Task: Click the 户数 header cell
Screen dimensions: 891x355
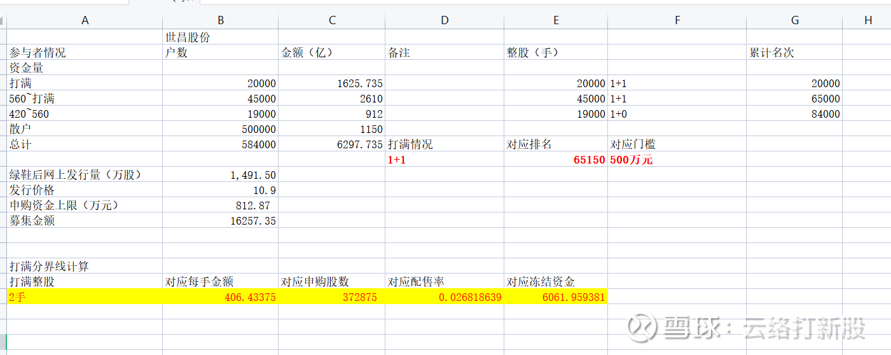Action: coord(221,52)
